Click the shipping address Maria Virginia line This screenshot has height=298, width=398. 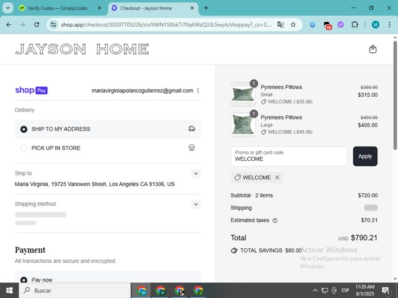point(95,184)
